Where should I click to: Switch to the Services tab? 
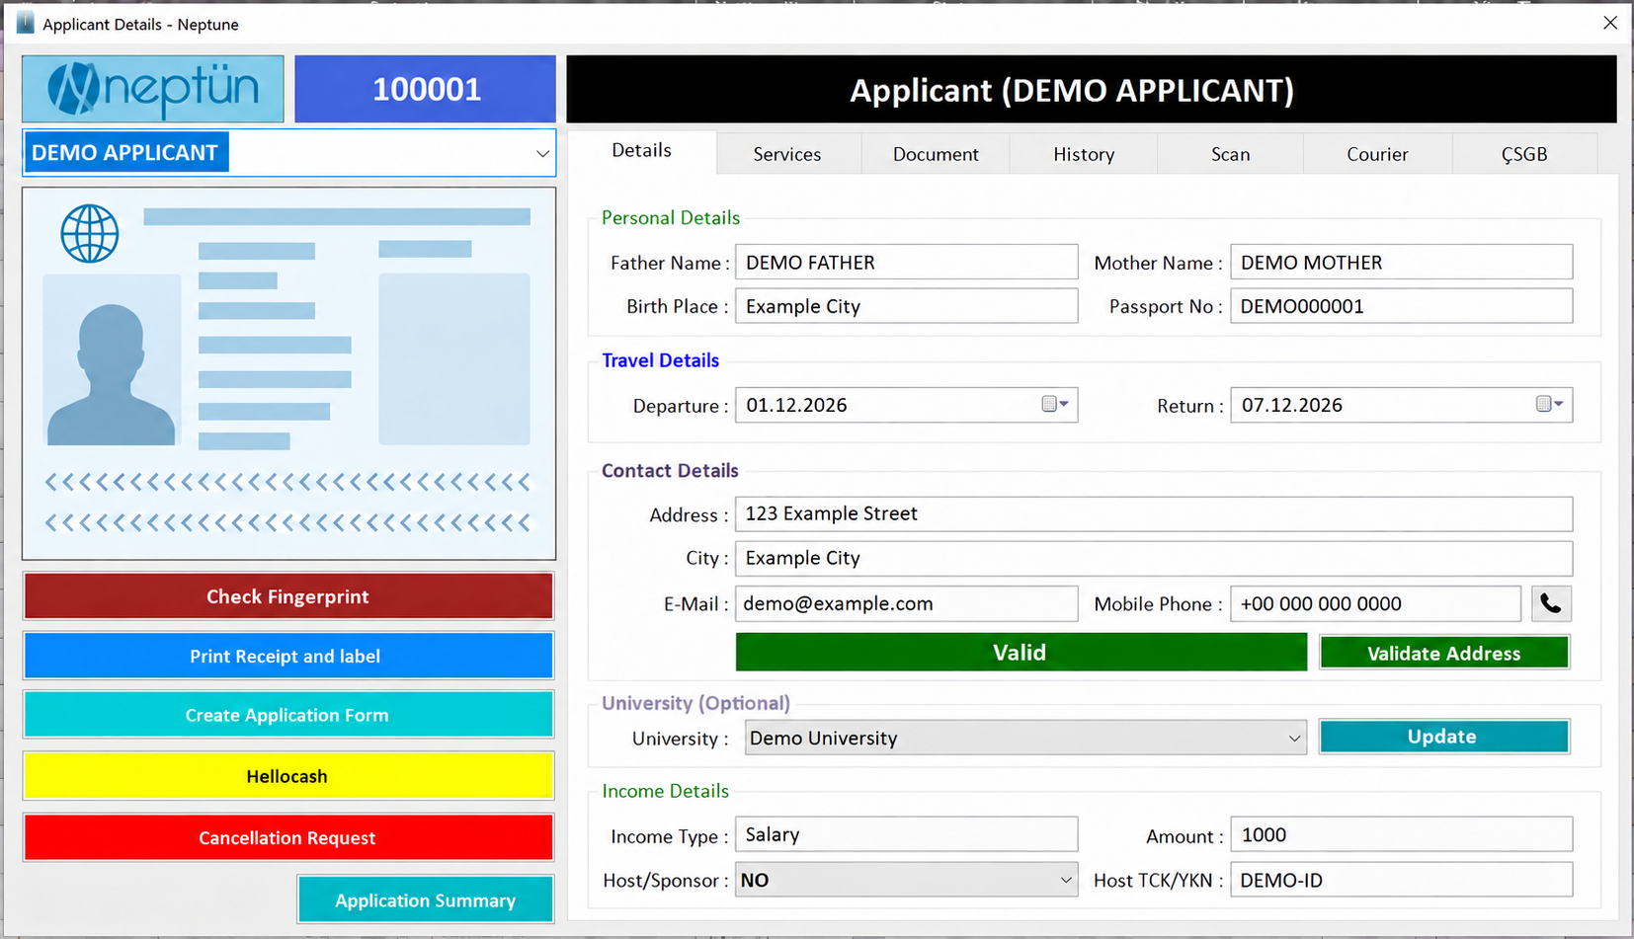point(787,154)
